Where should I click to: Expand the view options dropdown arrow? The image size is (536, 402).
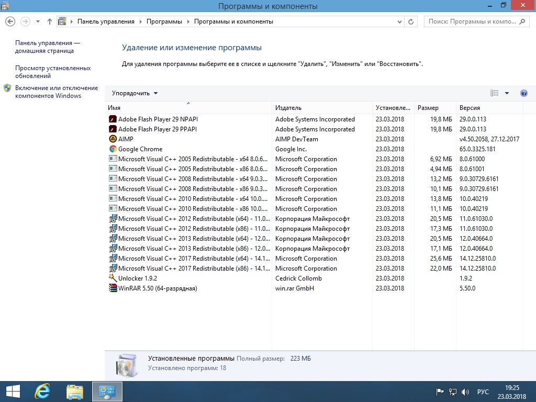pos(507,93)
